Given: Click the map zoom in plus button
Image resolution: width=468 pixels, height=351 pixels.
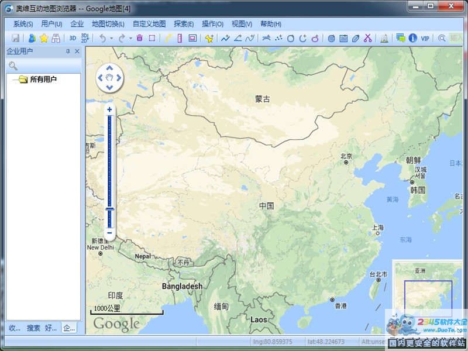Looking at the screenshot, I should click(x=109, y=109).
